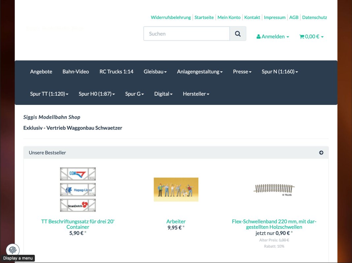
Task: Click the Widerrufsbelehrung link
Action: point(171,17)
